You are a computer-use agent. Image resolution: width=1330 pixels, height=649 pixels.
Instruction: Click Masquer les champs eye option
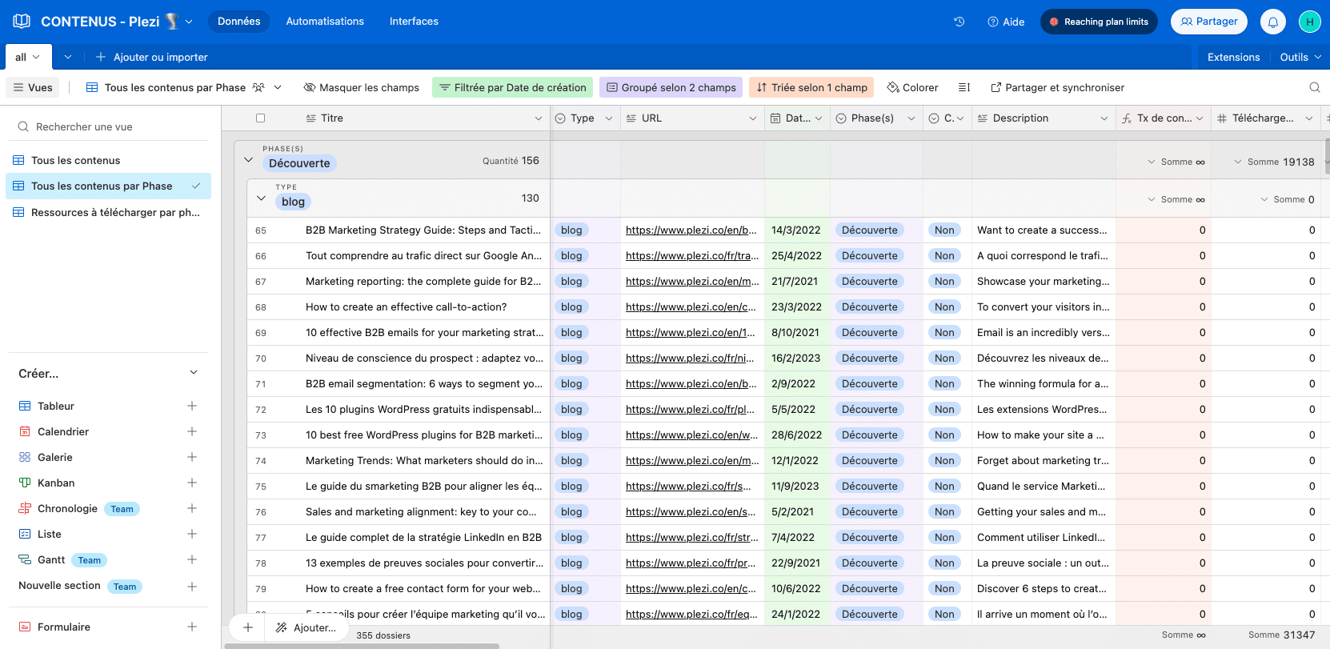coord(361,87)
